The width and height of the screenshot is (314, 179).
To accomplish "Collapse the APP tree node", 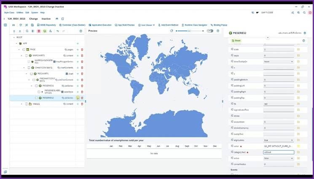I will pyautogui.click(x=16, y=44).
